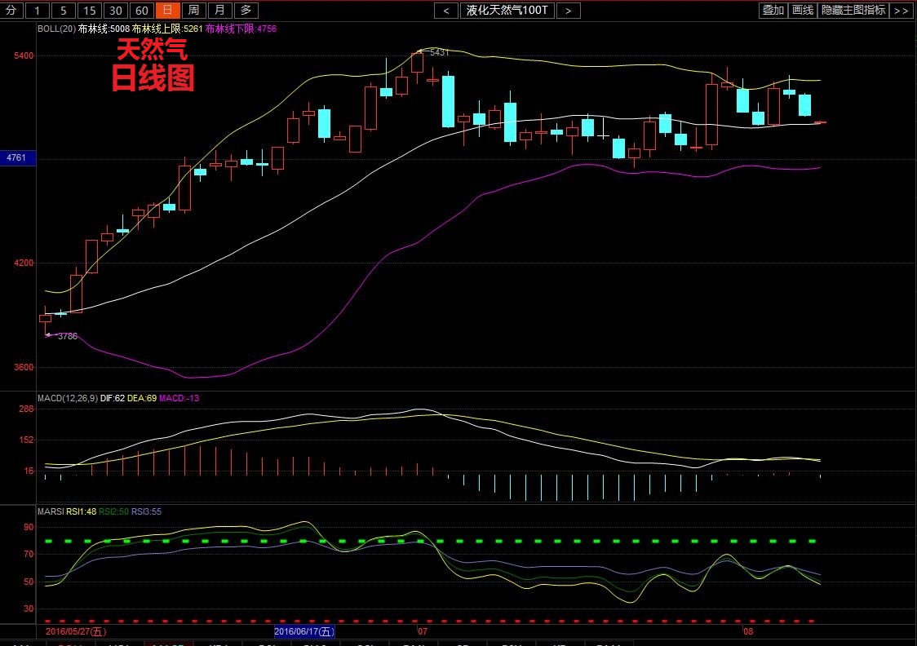This screenshot has width=917, height=646.
Task: Go to previous instrument with left arrow
Action: click(x=446, y=10)
